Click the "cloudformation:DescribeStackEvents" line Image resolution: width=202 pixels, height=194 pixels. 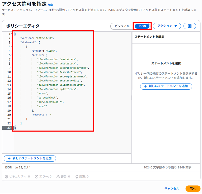click(x=63, y=68)
